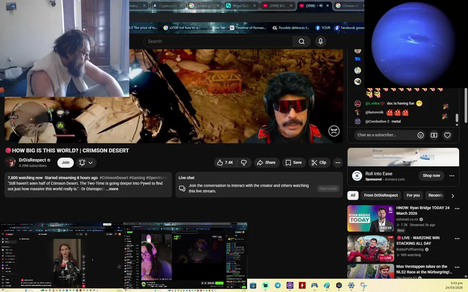Click the ecovacs advertiser logo
Screen dimensions: 468x292
coord(357,176)
